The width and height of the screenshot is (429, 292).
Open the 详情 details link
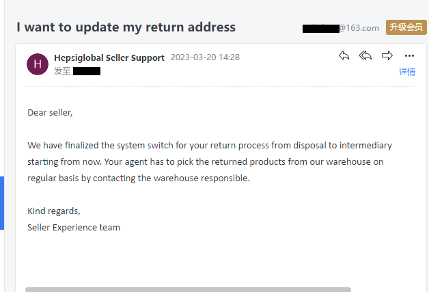coord(407,72)
